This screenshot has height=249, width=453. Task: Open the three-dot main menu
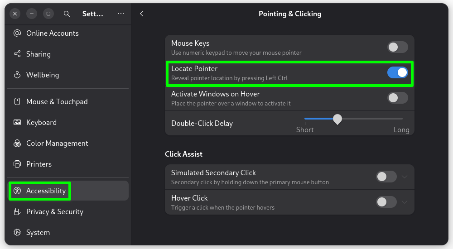(121, 14)
